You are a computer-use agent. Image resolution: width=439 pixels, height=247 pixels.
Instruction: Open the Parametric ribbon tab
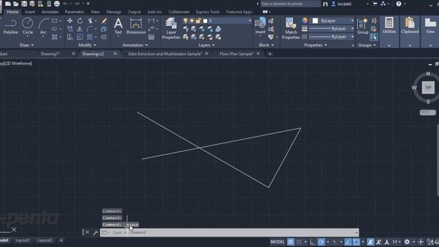(x=75, y=12)
